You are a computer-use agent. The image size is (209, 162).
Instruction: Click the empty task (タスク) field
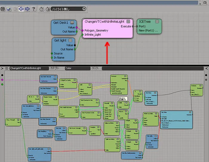(x=153, y=68)
